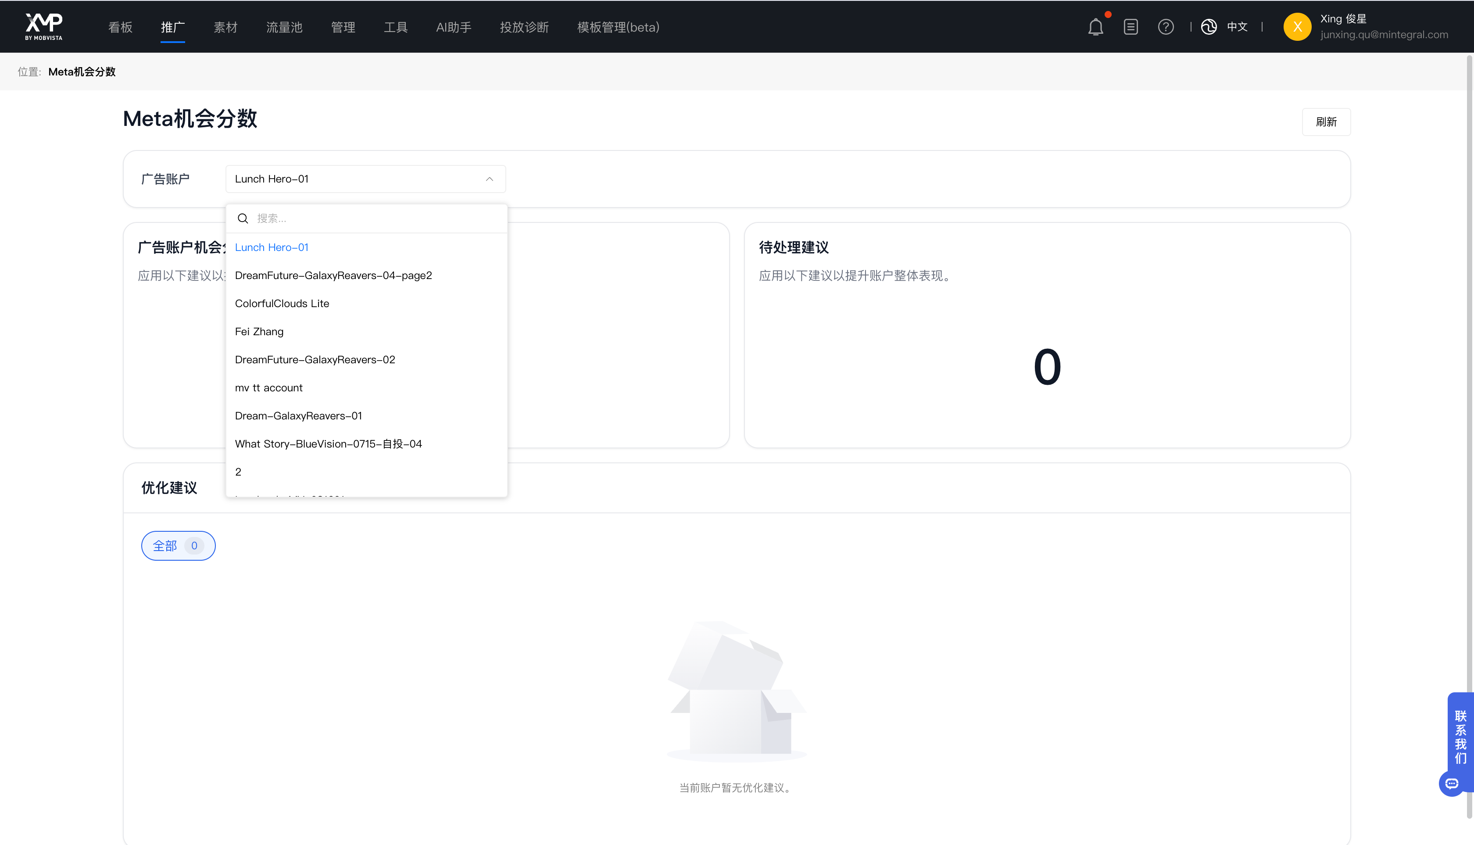Click the XMP by Mobvista logo
The width and height of the screenshot is (1474, 845).
pos(43,27)
